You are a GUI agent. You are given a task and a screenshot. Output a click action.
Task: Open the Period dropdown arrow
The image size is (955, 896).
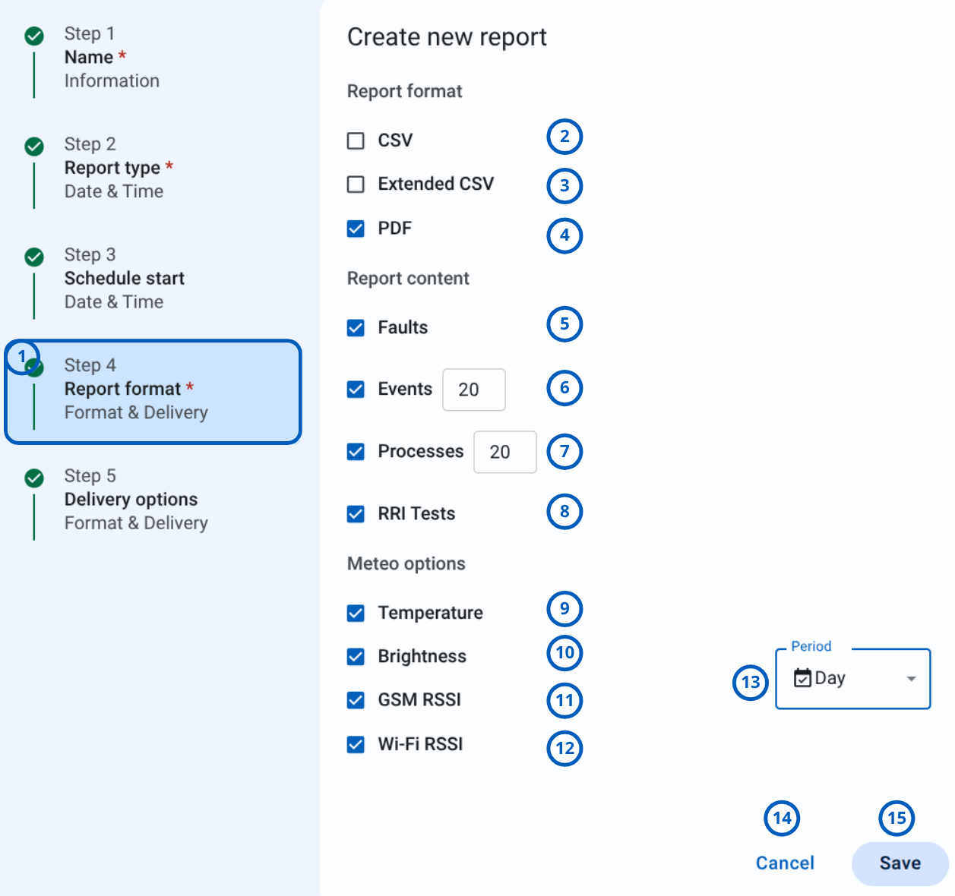[x=911, y=679]
